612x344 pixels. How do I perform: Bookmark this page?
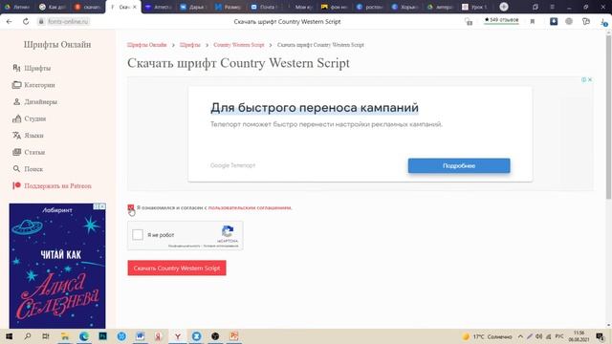tap(533, 21)
